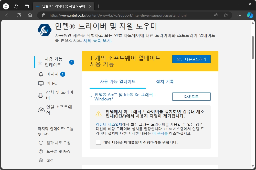Image resolution: width=256 pixels, height=170 pixels.
Task: Open the Edge workspaces icon
Action: pyautogui.click(x=16, y=6)
